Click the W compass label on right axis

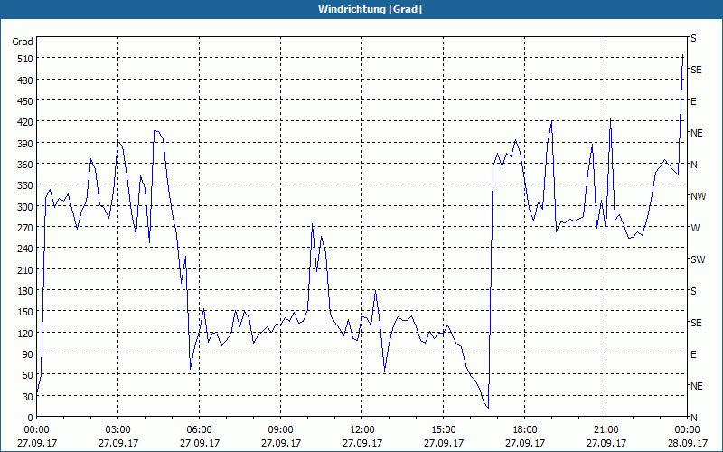coord(694,228)
